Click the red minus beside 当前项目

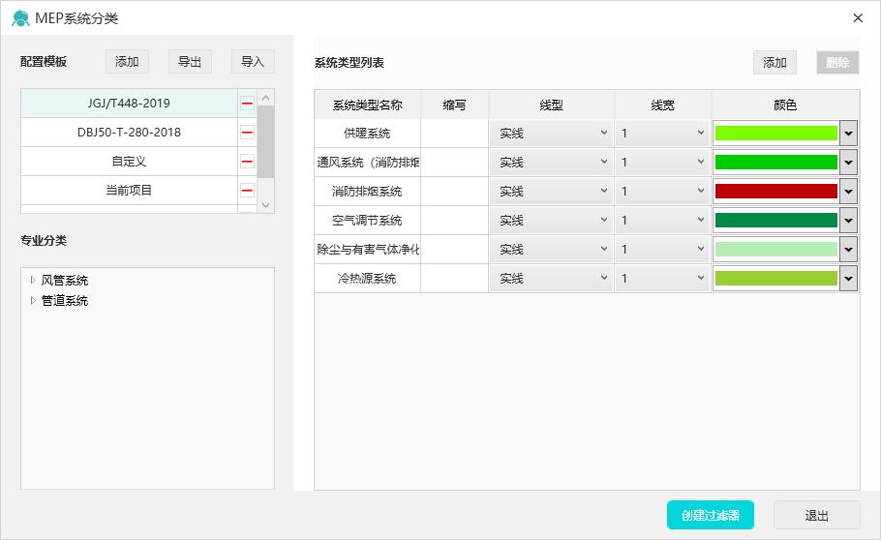[x=247, y=191]
